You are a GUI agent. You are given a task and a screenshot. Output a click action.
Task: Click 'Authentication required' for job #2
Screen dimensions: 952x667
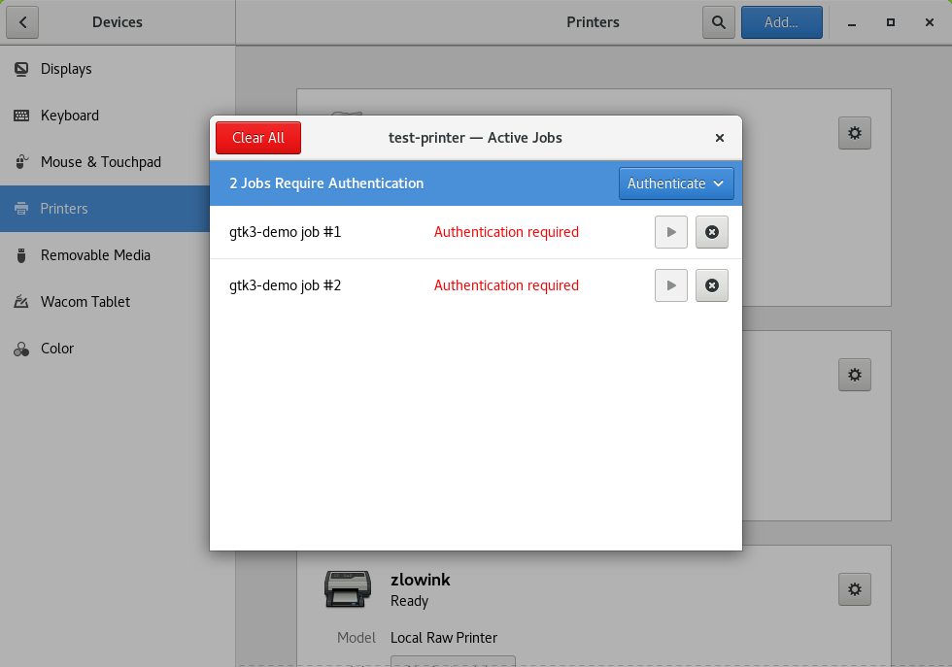(x=506, y=285)
